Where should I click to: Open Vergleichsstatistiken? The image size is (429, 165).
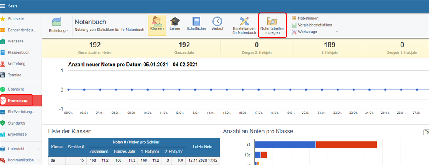[x=312, y=25]
